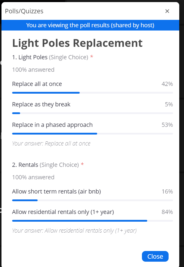The width and height of the screenshot is (184, 267).
Task: Select "Replace in a phased approach" result label
Action: pyautogui.click(x=52, y=125)
